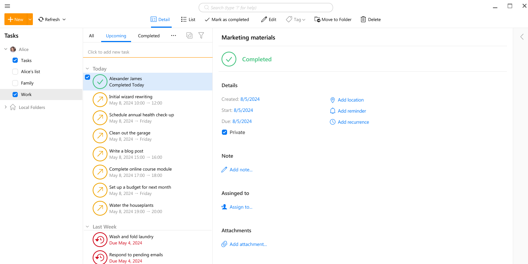Collapse the Today task group
528x264 pixels.
(x=87, y=68)
